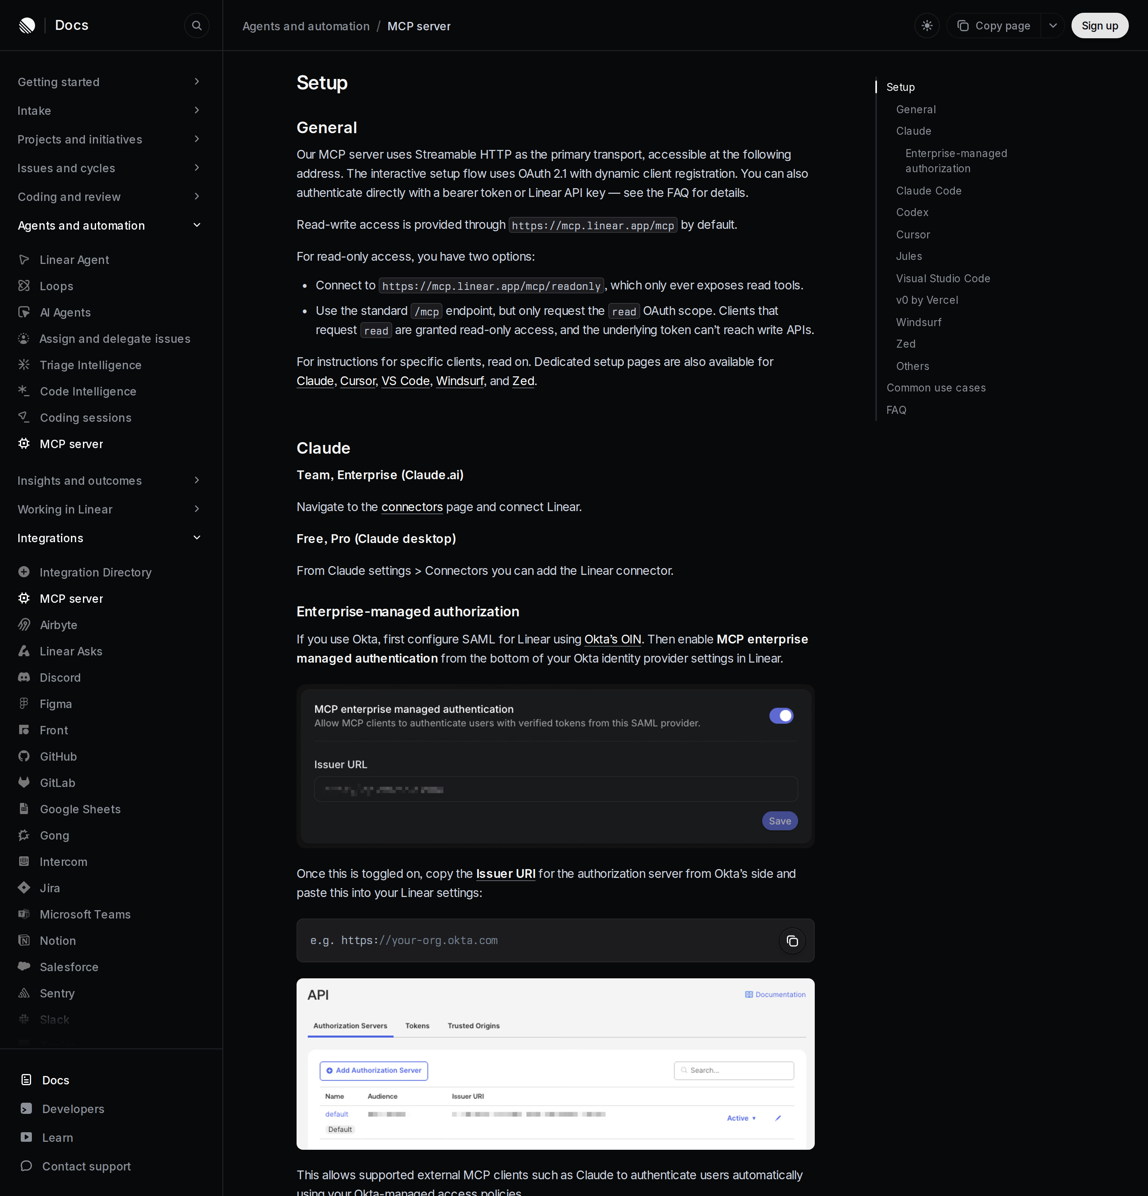Jump to FAQ in table of contents
The width and height of the screenshot is (1148, 1196).
pos(896,410)
